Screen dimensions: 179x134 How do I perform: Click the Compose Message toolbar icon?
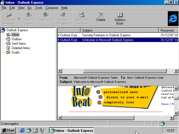pos(9,18)
